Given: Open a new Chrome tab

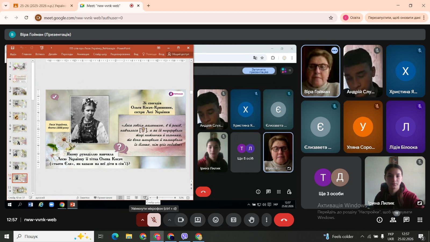Looking at the screenshot, I should pyautogui.click(x=148, y=6).
